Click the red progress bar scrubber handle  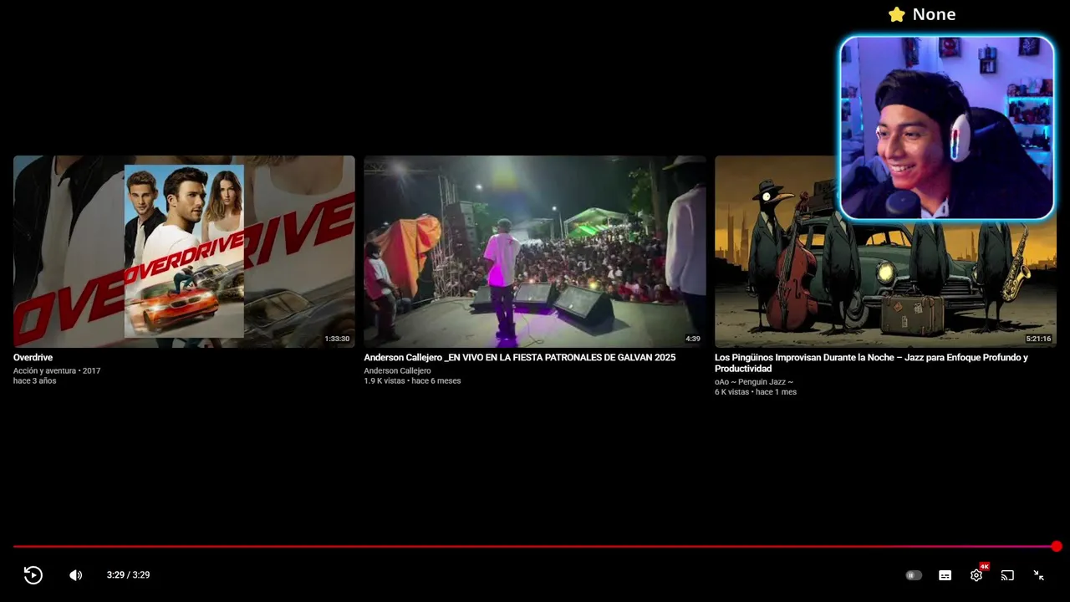1057,546
